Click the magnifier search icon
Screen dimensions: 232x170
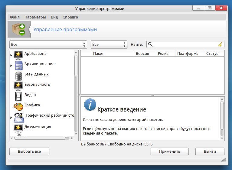click(x=150, y=44)
